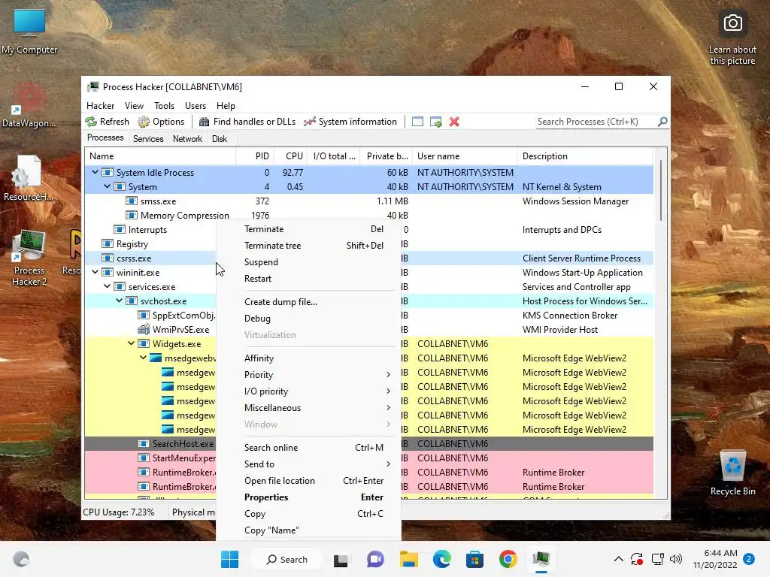This screenshot has height=577, width=770.
Task: Collapse the svchost.exe tree node
Action: pyautogui.click(x=120, y=301)
